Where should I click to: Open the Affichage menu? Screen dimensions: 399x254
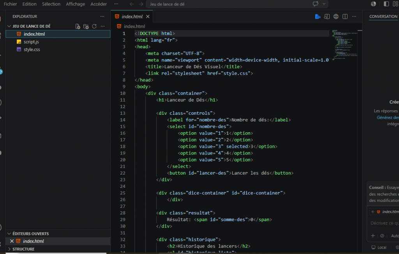pos(75,4)
